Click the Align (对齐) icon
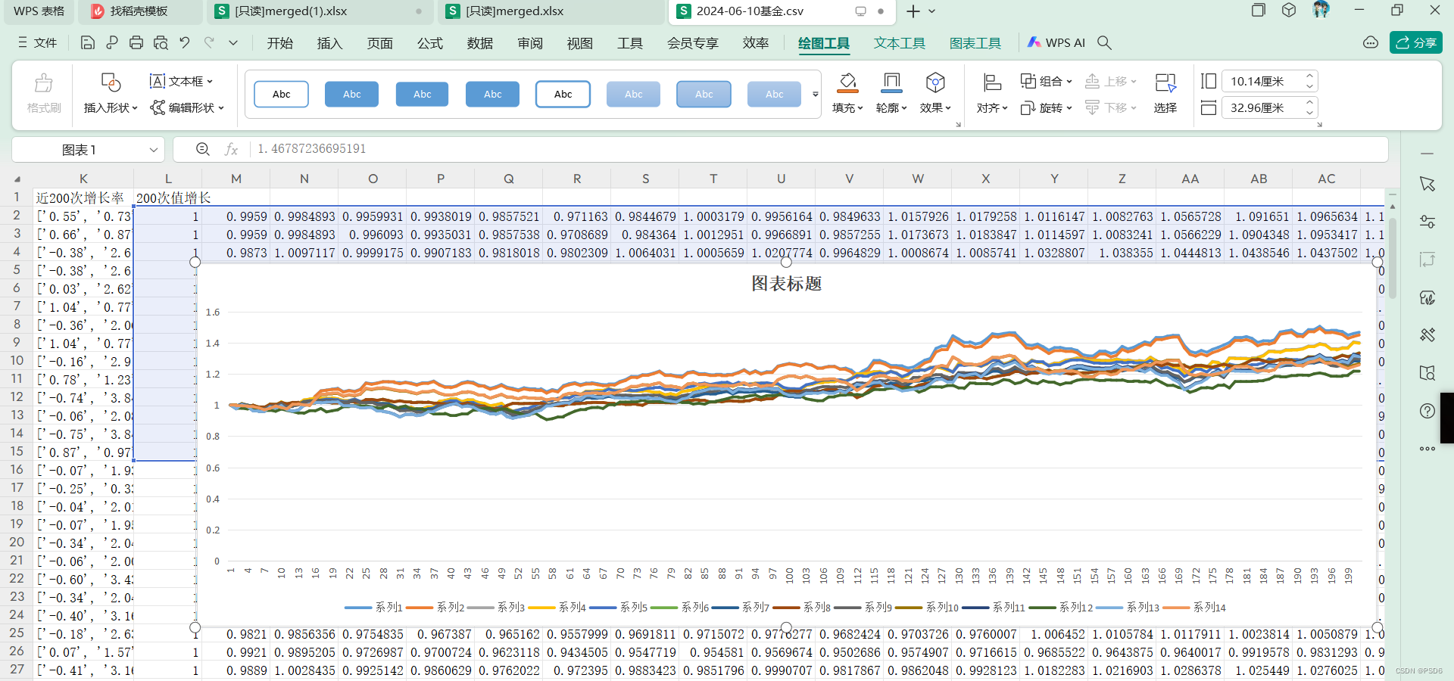 click(992, 82)
